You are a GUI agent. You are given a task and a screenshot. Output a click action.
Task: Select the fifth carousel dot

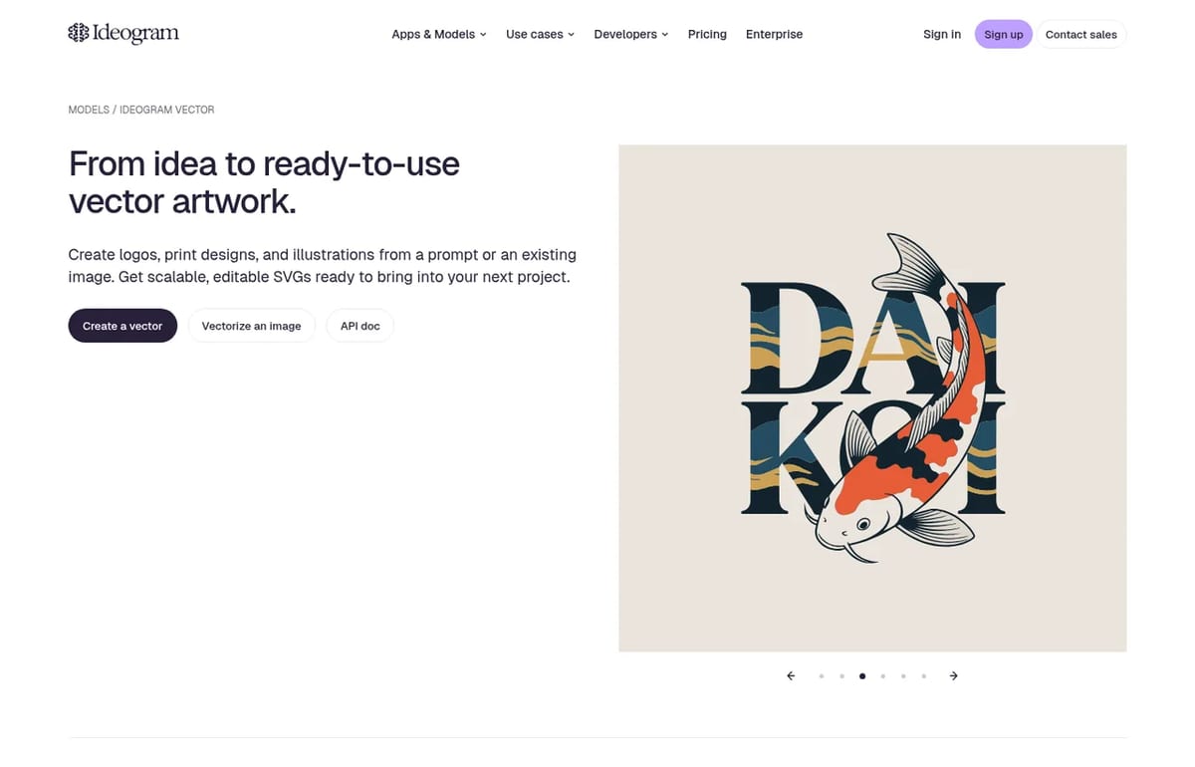[x=903, y=676]
